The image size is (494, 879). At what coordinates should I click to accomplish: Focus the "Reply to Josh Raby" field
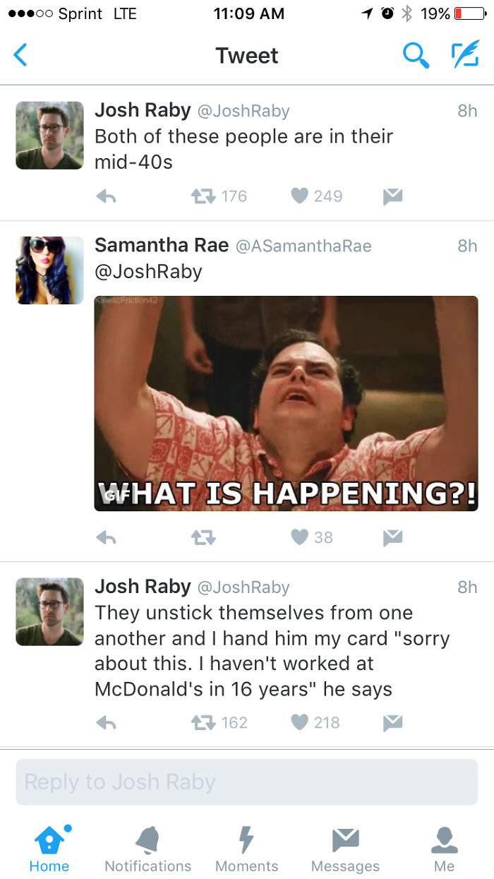click(x=247, y=782)
